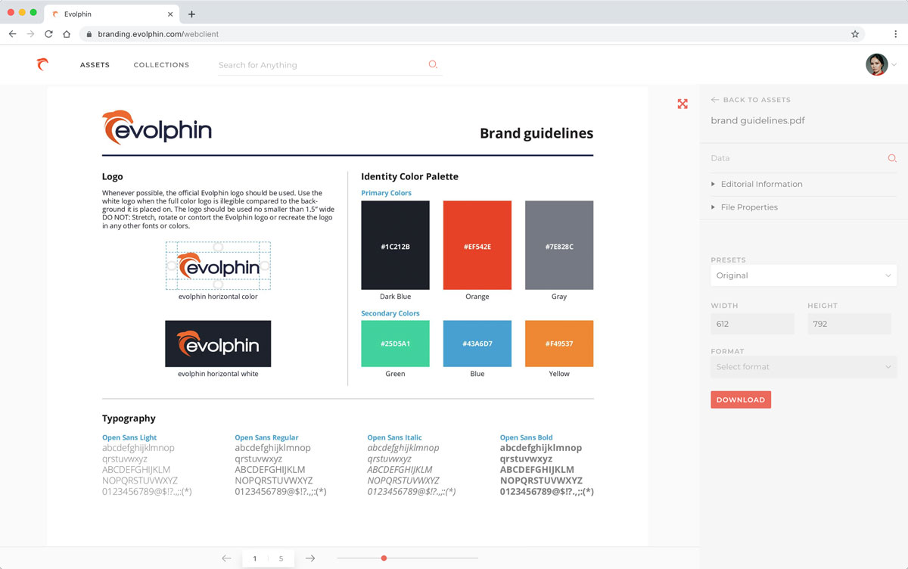Screen dimensions: 908x569
Task: Click the Yellow #F49537 swatch
Action: click(x=559, y=344)
